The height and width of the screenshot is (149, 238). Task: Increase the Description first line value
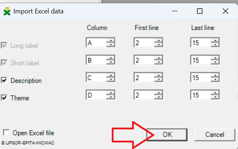point(159,75)
